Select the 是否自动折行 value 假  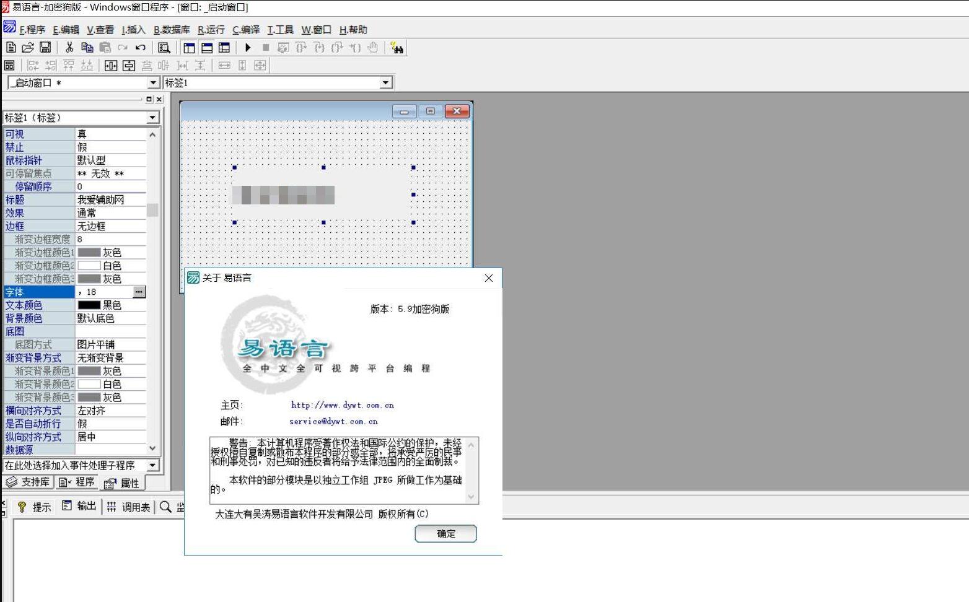[82, 424]
